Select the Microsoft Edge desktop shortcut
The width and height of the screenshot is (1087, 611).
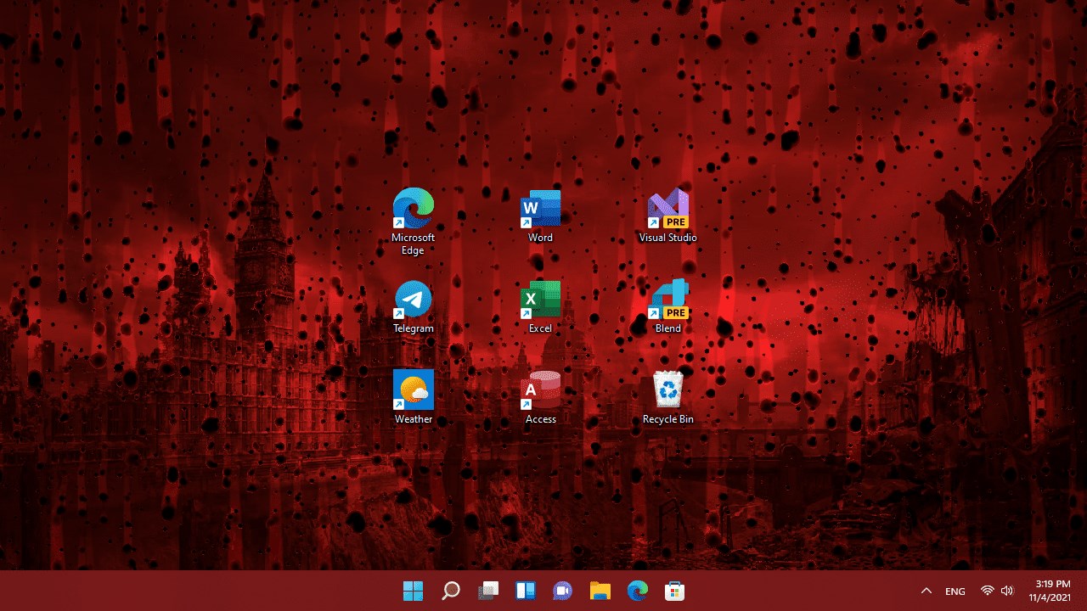(x=414, y=221)
